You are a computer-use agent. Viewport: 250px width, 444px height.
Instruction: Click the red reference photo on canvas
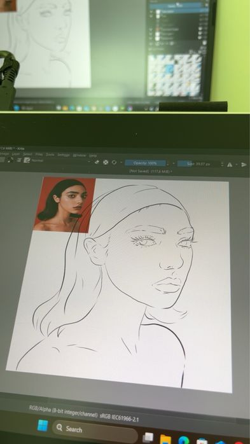(64, 205)
